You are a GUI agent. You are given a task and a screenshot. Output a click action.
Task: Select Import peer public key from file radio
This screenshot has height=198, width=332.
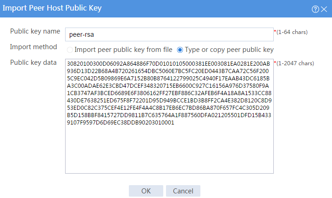pos(70,50)
